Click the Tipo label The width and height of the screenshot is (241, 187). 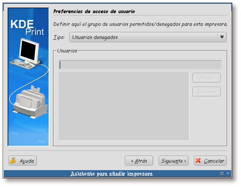59,37
